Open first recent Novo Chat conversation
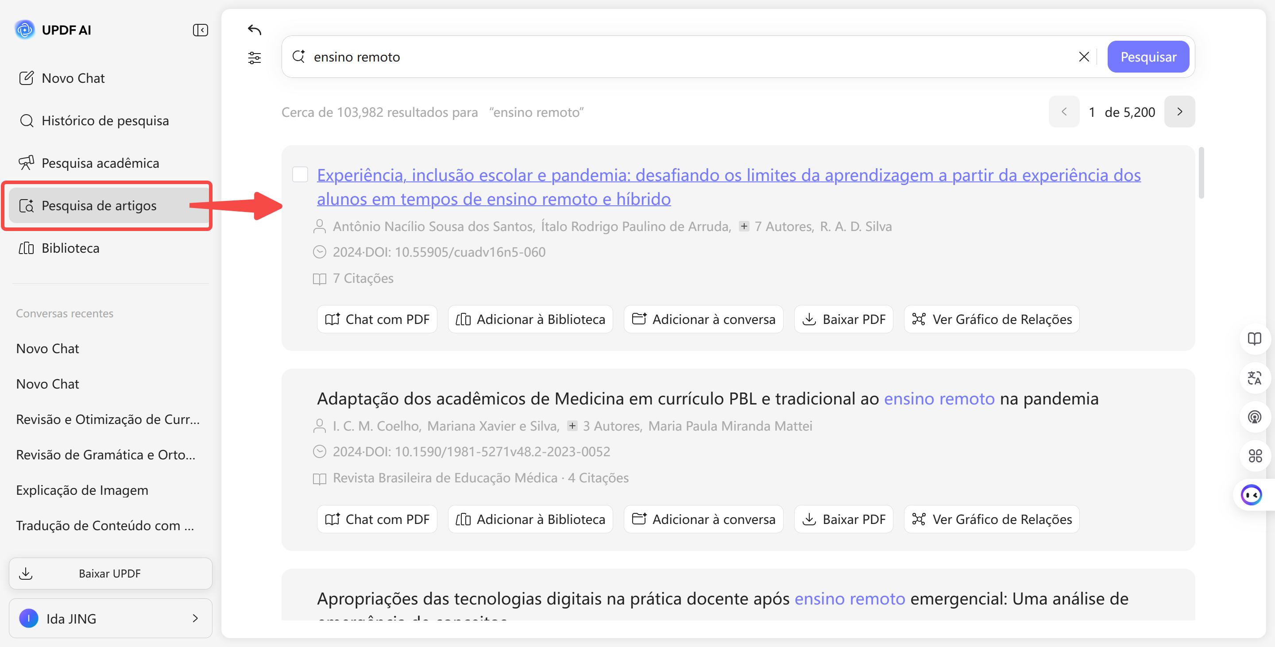 (47, 349)
